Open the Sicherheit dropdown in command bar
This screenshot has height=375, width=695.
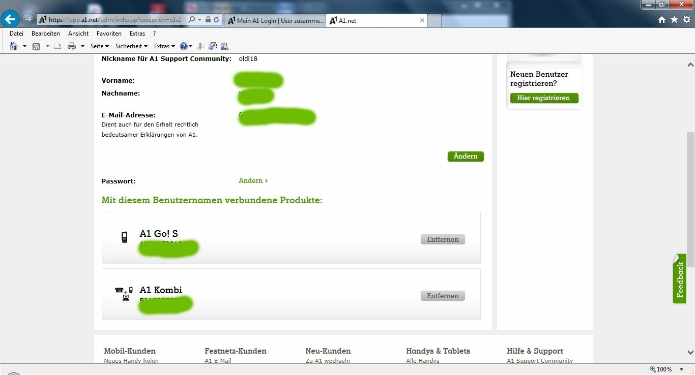[131, 46]
